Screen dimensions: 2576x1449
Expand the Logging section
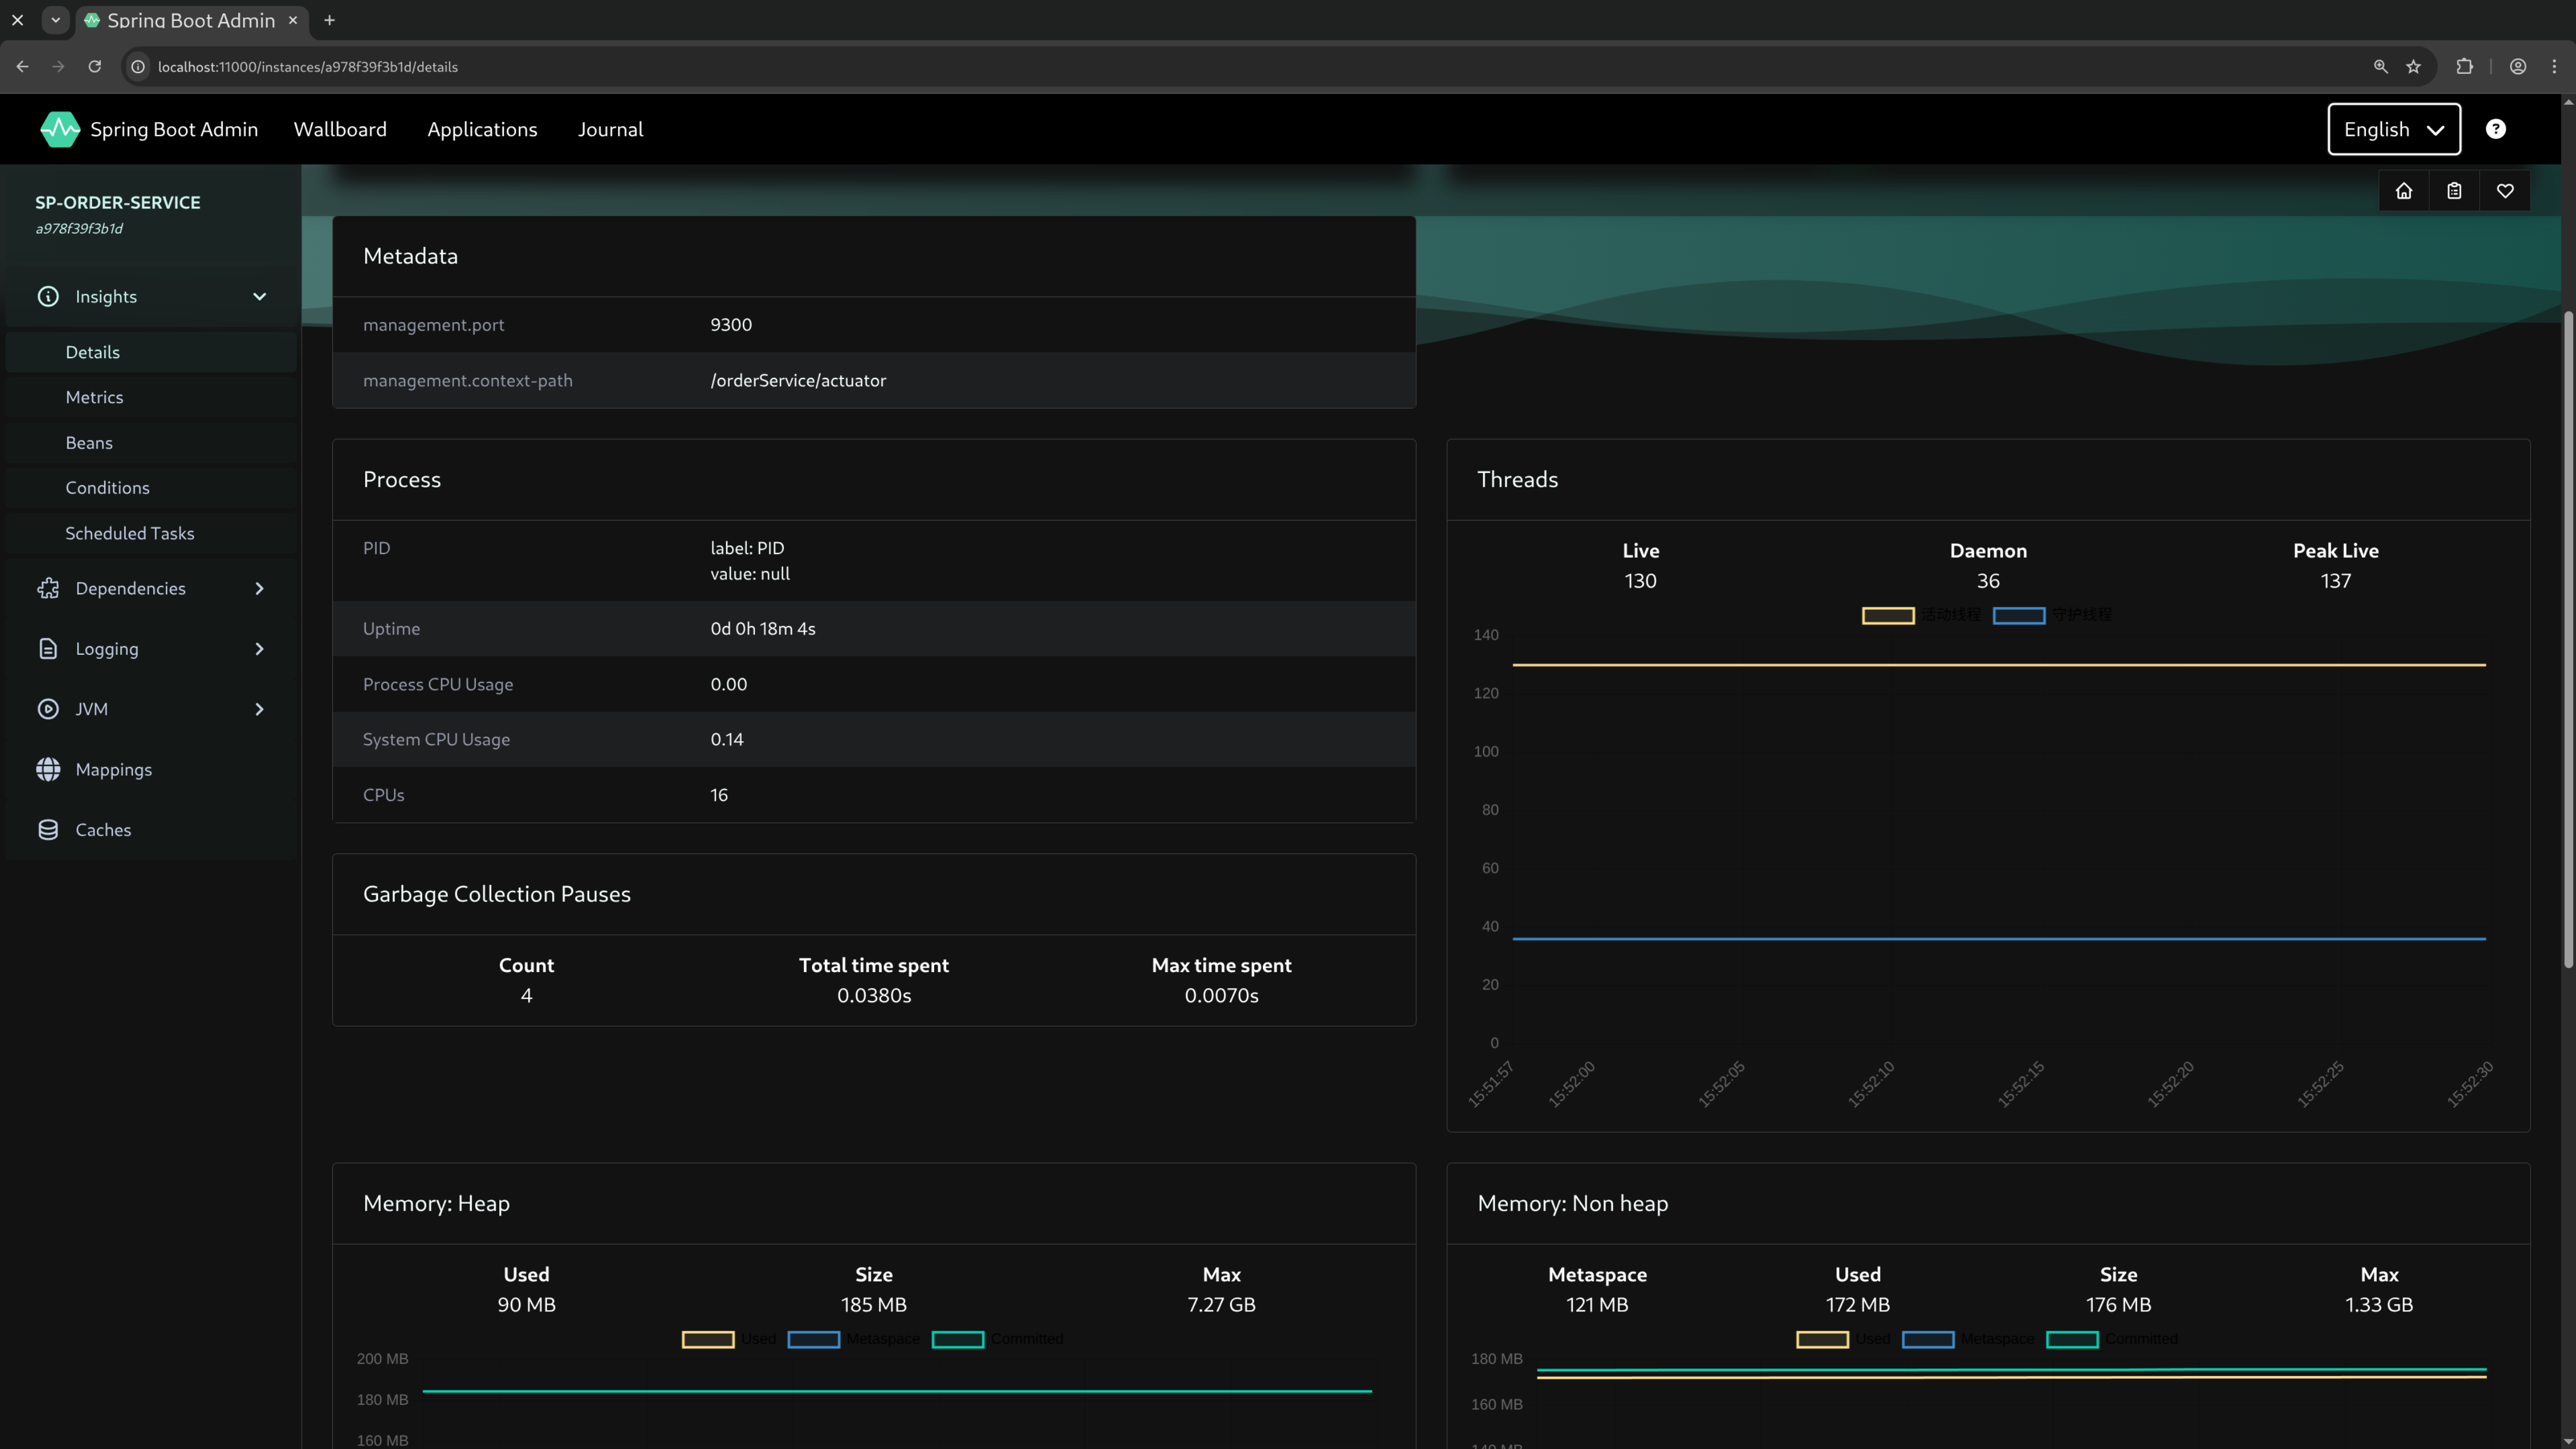tap(258, 648)
